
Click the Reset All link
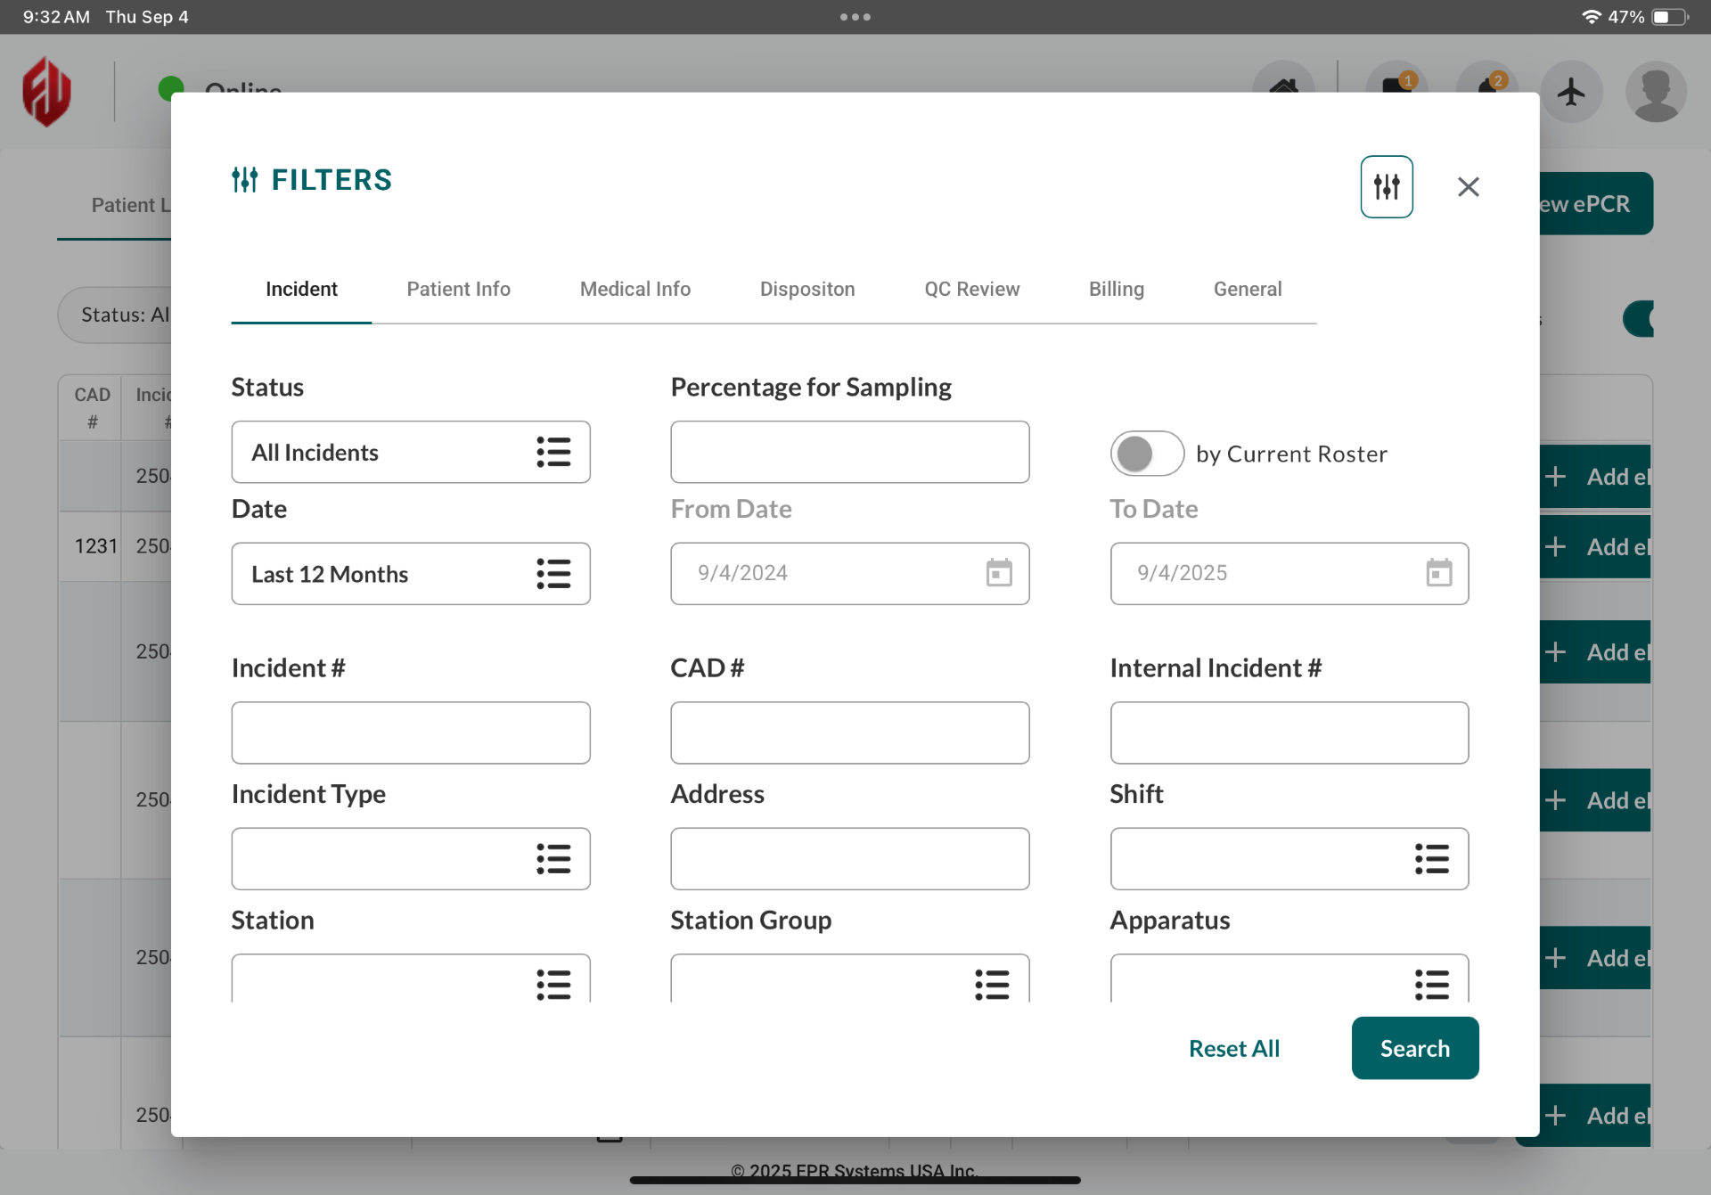point(1233,1048)
